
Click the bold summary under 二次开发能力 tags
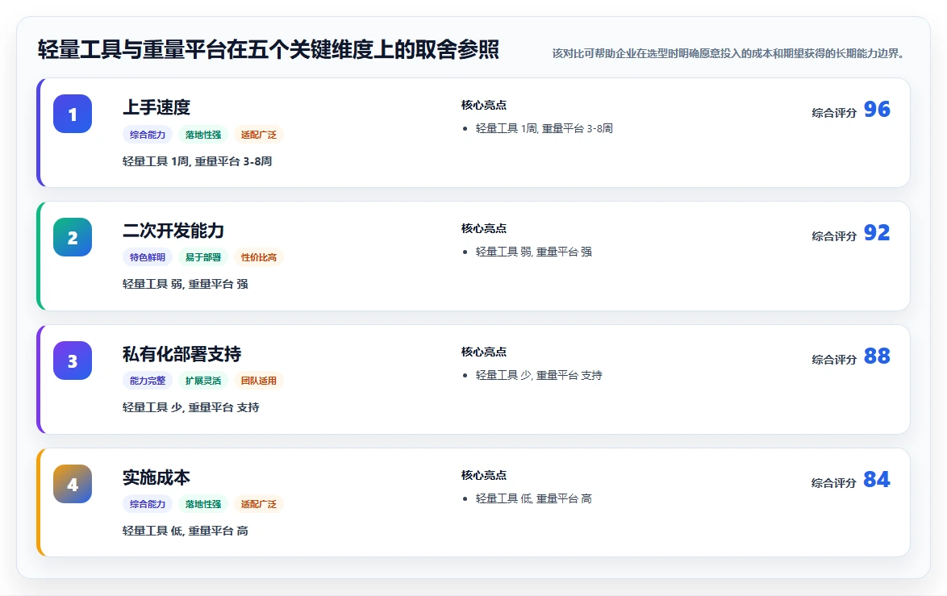(x=186, y=285)
